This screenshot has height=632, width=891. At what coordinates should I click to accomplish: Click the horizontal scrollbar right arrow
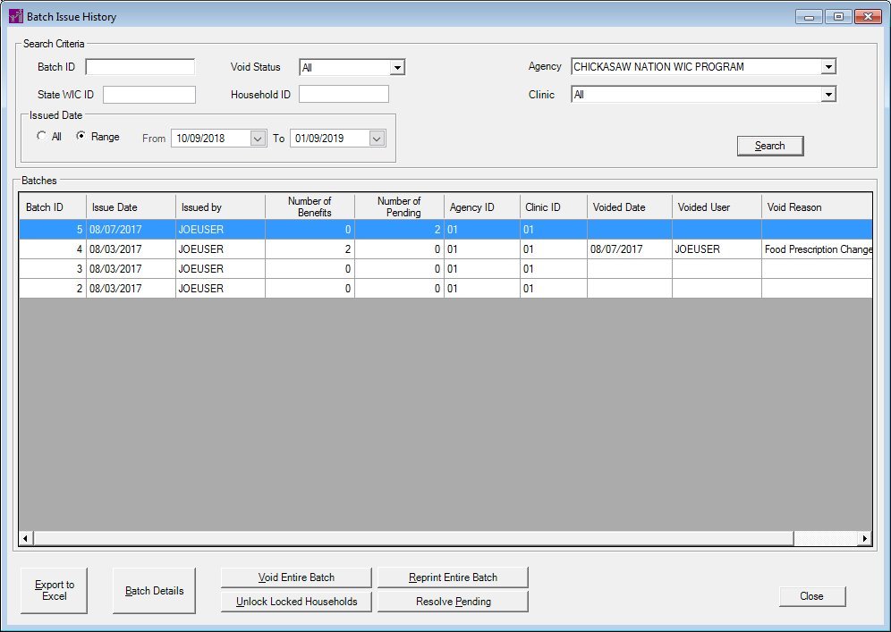coord(865,538)
